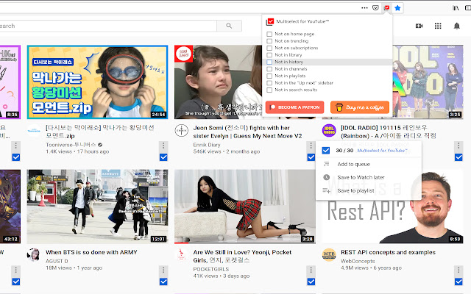Enable the Not in search results checkbox
The width and height of the screenshot is (471, 294).
tap(269, 90)
